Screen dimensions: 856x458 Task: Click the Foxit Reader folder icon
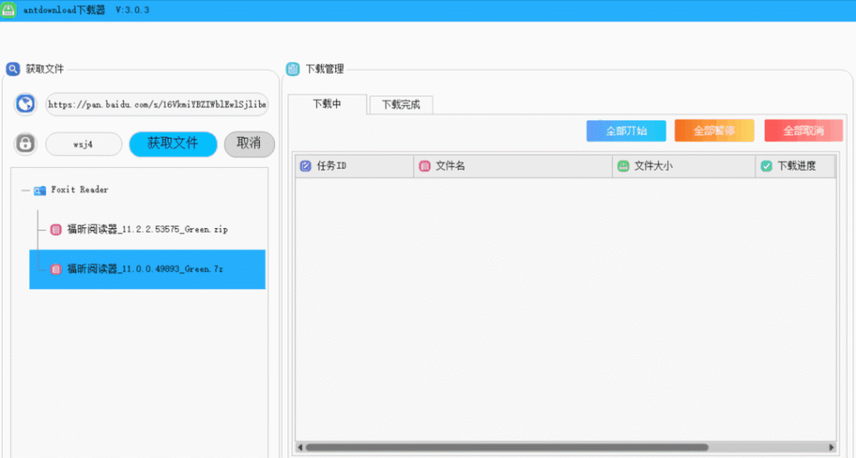pyautogui.click(x=40, y=191)
